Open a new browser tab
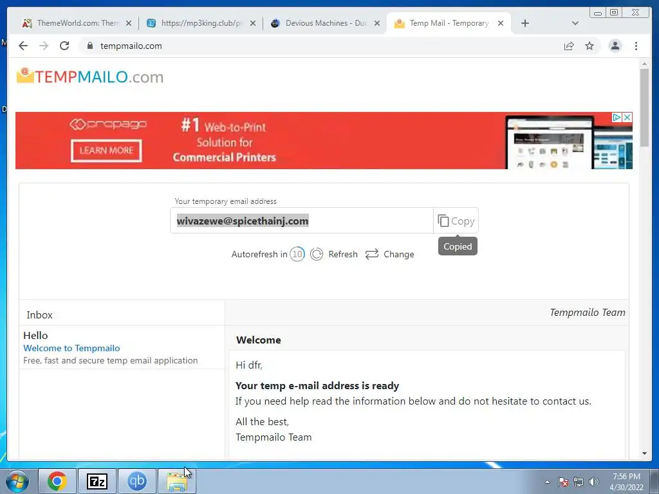659x494 pixels. click(x=525, y=23)
